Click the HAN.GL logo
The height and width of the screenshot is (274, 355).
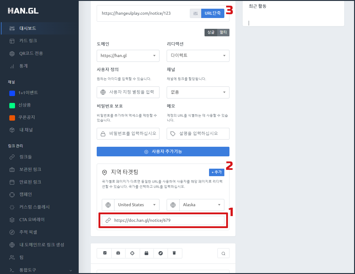tap(23, 11)
